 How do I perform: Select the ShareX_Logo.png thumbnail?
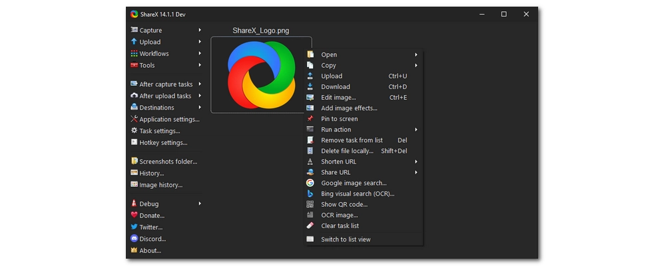tap(261, 74)
